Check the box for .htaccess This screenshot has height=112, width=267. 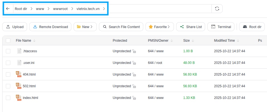(x=8, y=51)
